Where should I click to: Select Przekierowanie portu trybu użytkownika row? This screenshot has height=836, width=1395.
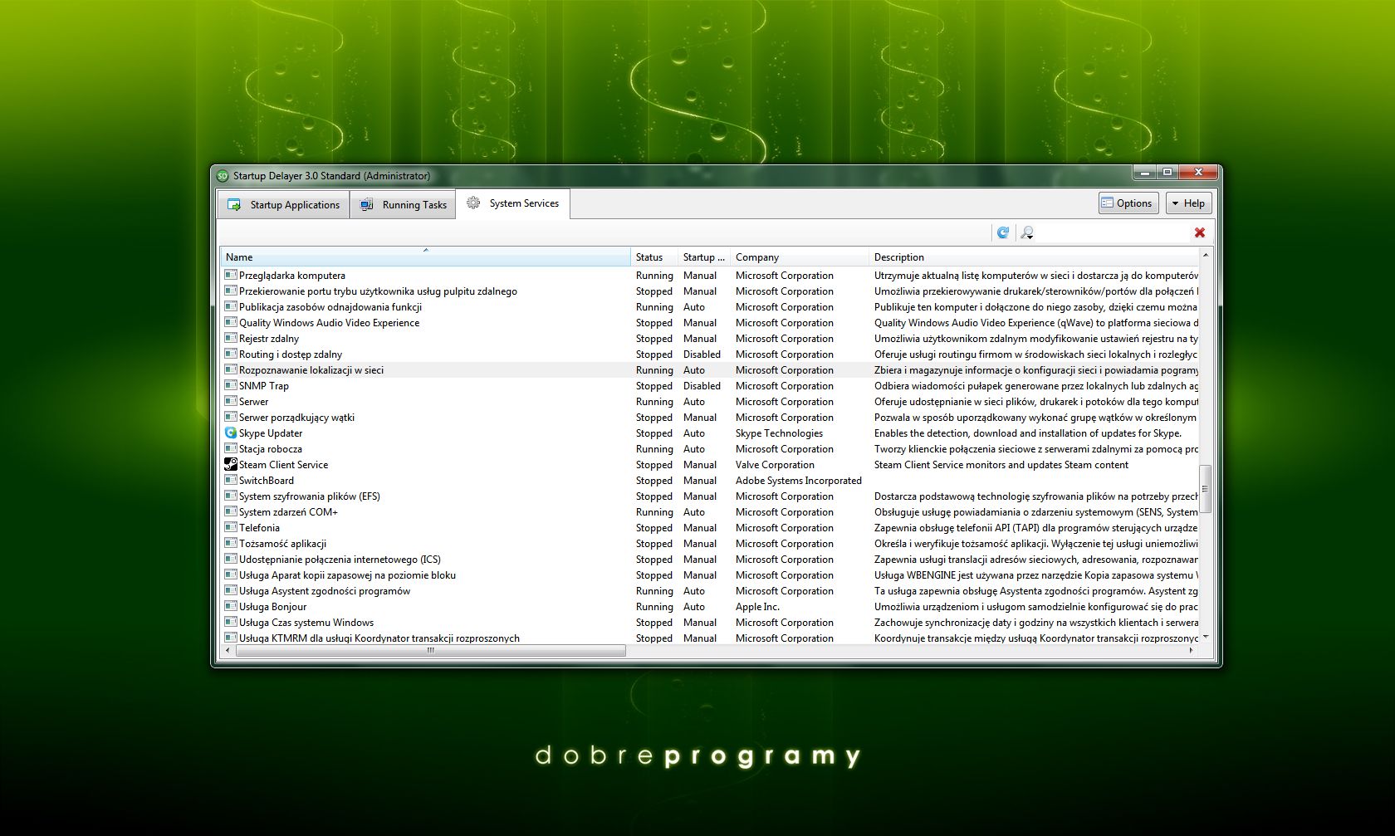pyautogui.click(x=710, y=291)
